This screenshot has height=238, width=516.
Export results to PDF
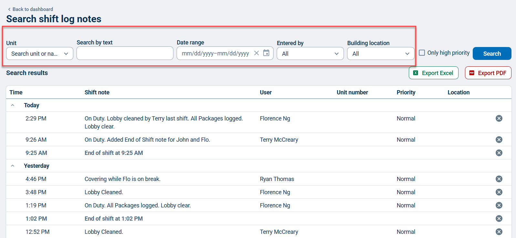pos(488,73)
